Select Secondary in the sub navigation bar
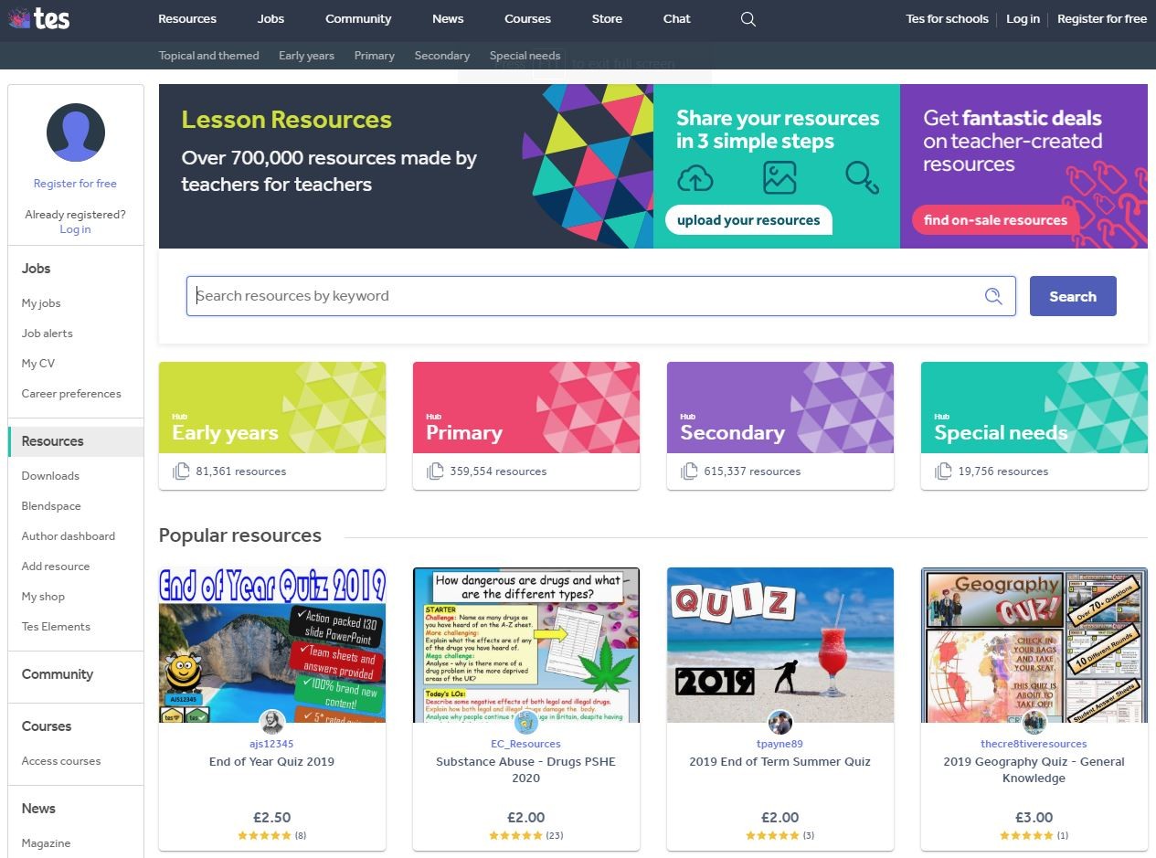Screen dimensions: 1156x858 tap(442, 56)
